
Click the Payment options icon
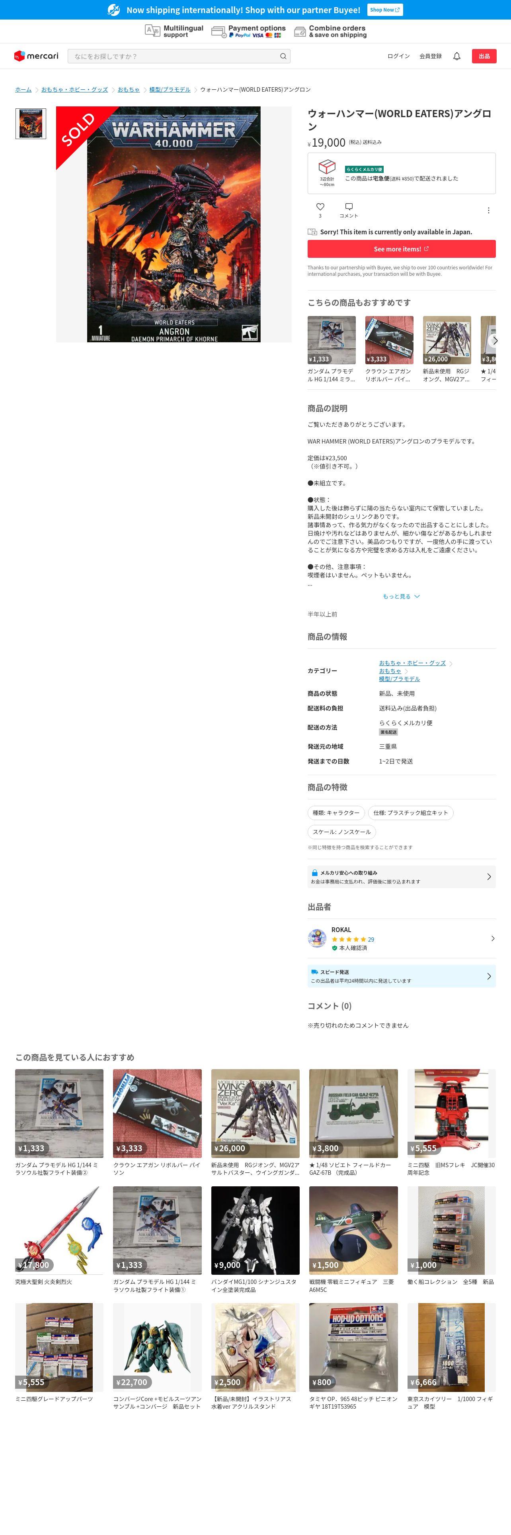tap(219, 31)
